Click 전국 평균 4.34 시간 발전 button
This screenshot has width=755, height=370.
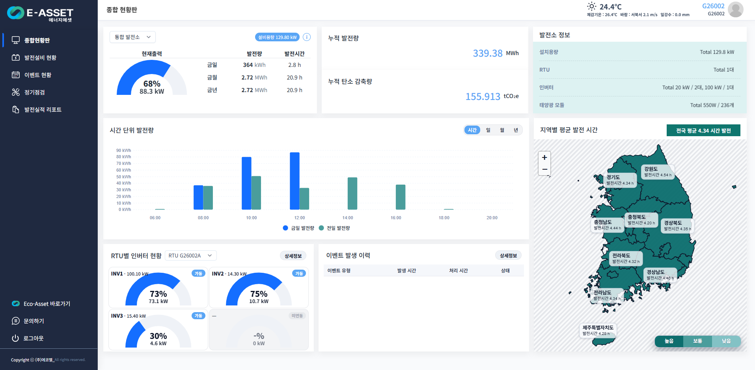point(703,130)
